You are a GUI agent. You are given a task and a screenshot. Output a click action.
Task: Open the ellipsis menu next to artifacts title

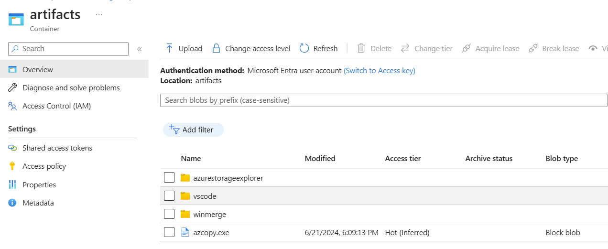coord(99,15)
